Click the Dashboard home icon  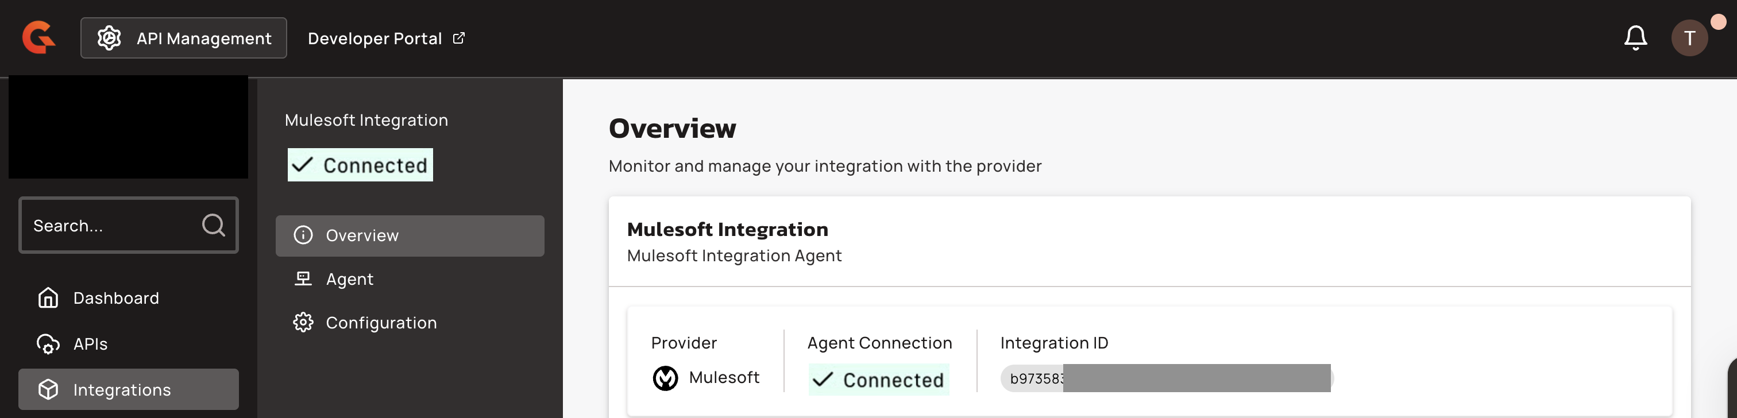(48, 297)
